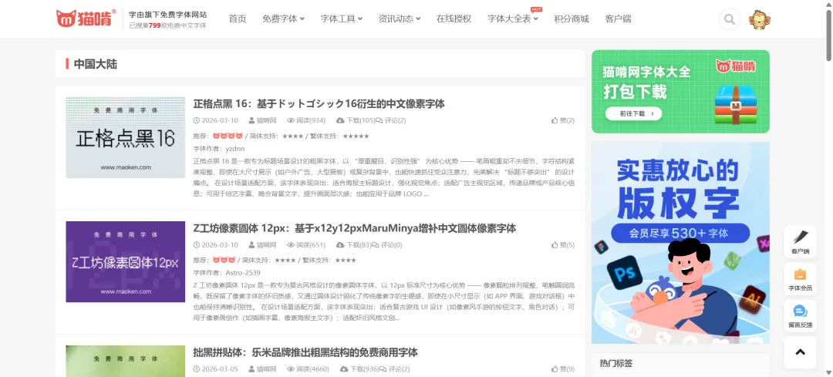Click the 中国大陆 section heading
833x377 pixels.
click(x=96, y=64)
